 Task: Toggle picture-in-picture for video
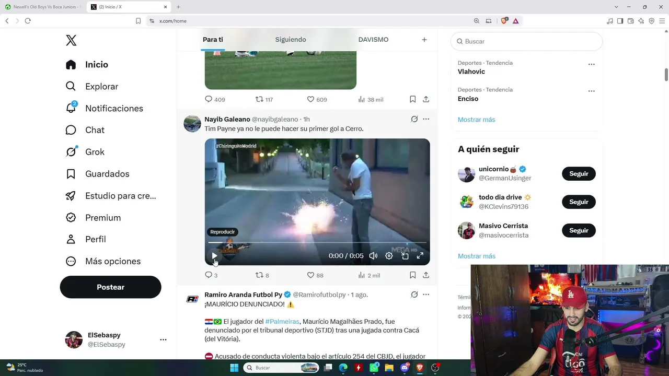pos(405,256)
